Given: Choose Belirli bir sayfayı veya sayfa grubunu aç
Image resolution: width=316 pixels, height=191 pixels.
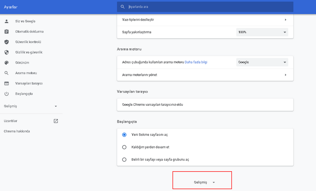Looking at the screenshot, I should [124, 160].
